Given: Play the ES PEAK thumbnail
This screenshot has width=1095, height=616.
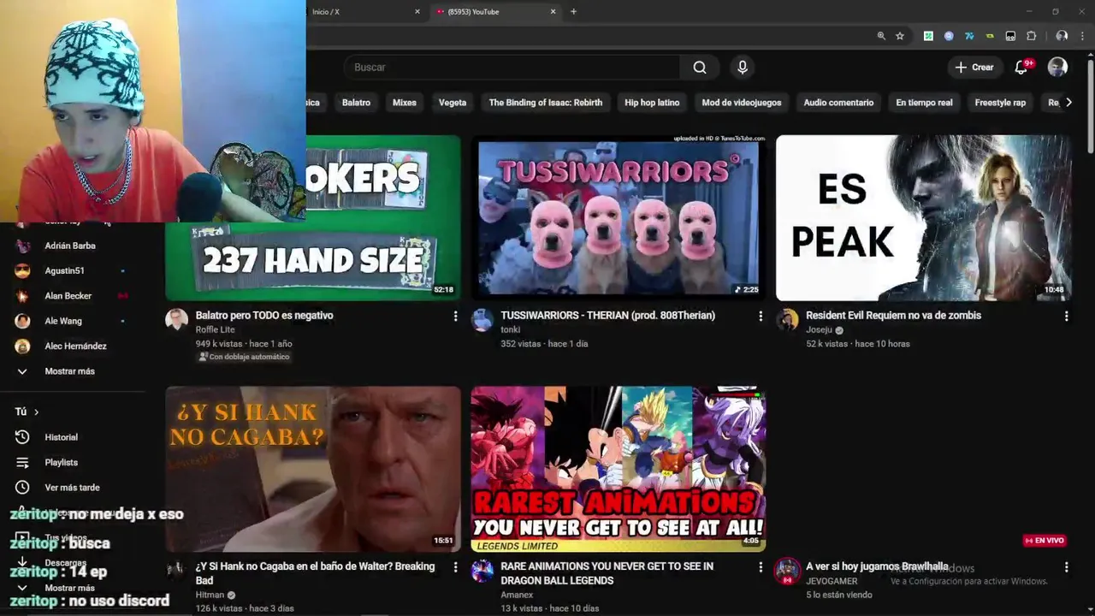Looking at the screenshot, I should [924, 218].
